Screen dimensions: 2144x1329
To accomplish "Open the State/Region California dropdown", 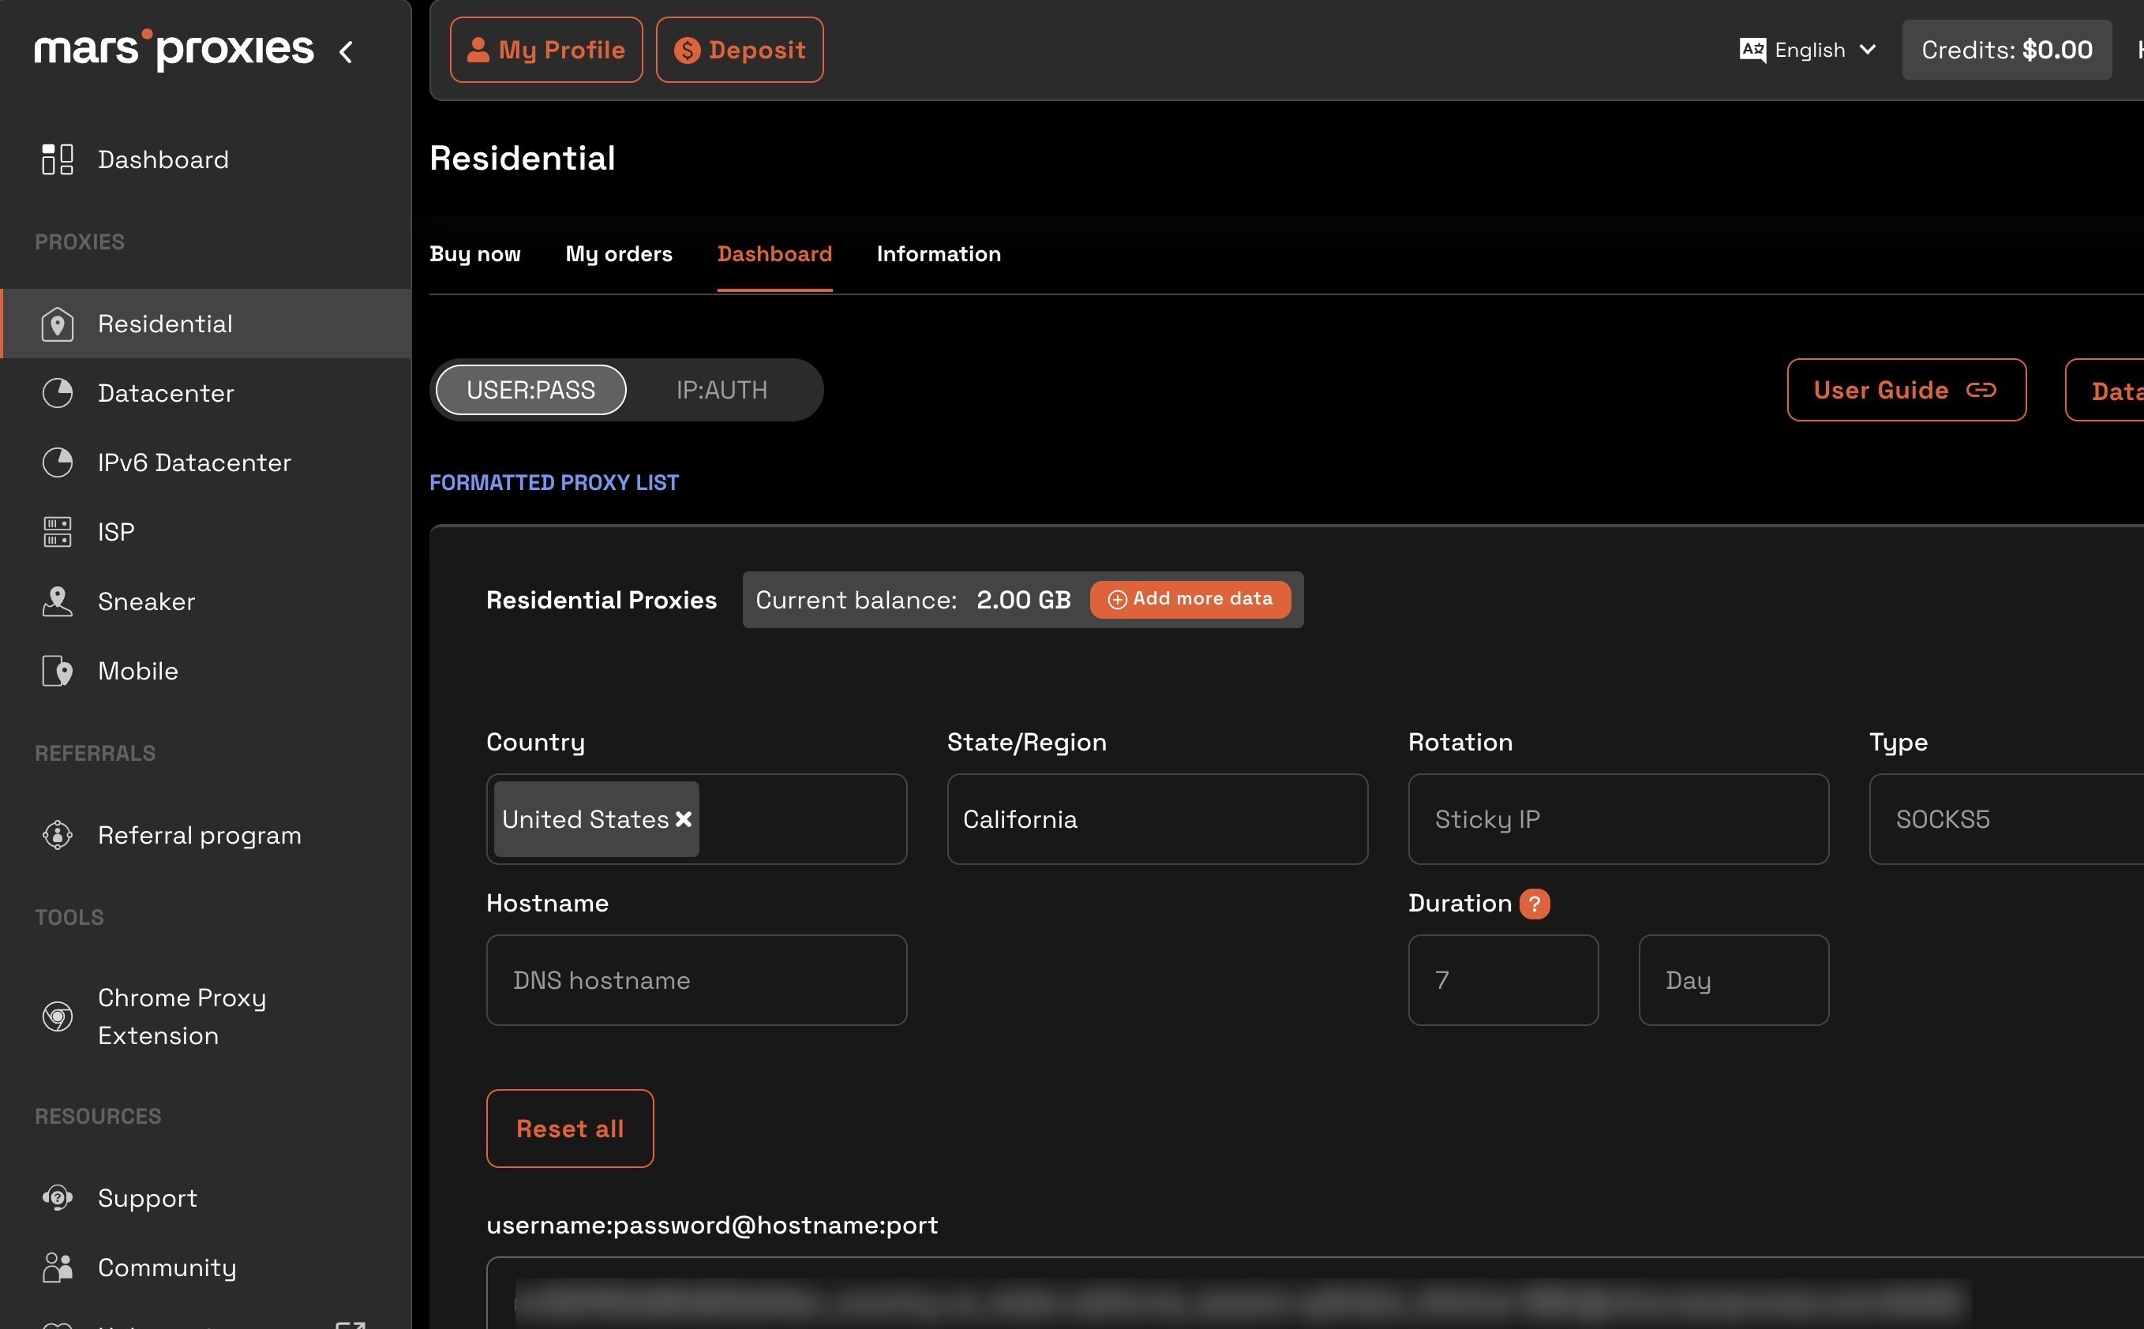I will coord(1156,819).
